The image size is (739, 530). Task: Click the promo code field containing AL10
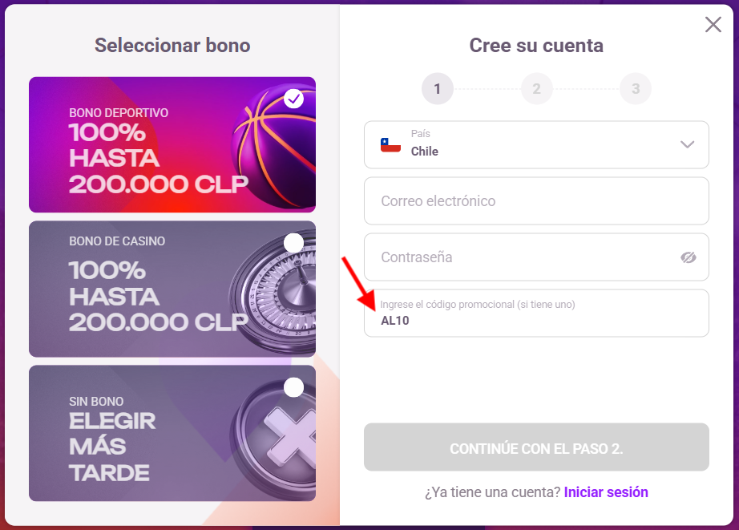tap(536, 313)
